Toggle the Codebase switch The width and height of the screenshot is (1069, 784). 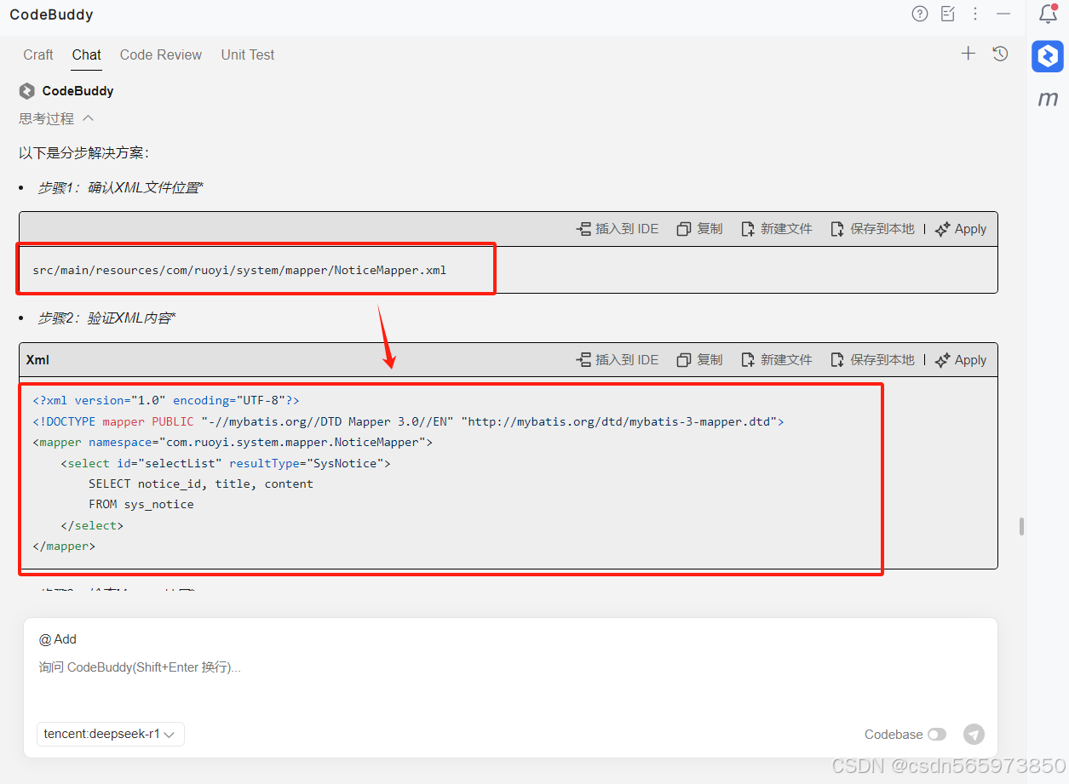pos(937,735)
